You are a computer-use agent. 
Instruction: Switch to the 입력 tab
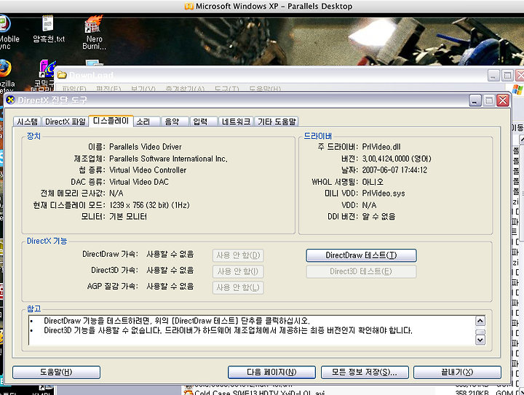pos(204,121)
